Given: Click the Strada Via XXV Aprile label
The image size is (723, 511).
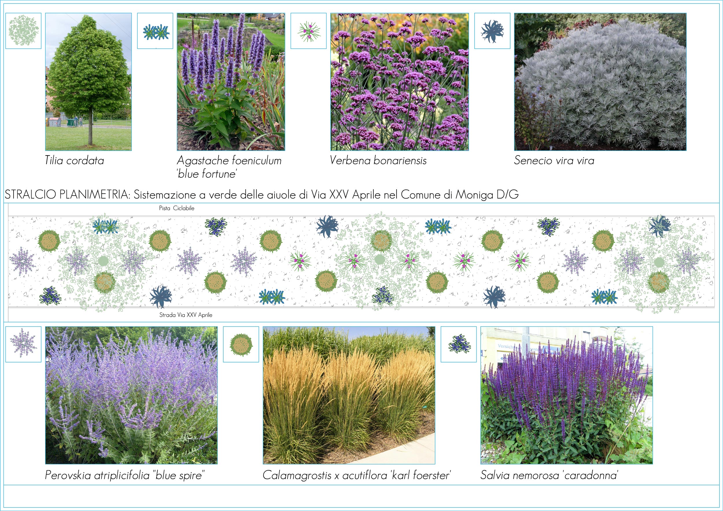Looking at the screenshot, I should point(185,315).
